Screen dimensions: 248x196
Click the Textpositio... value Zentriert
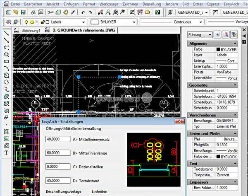[227, 175]
